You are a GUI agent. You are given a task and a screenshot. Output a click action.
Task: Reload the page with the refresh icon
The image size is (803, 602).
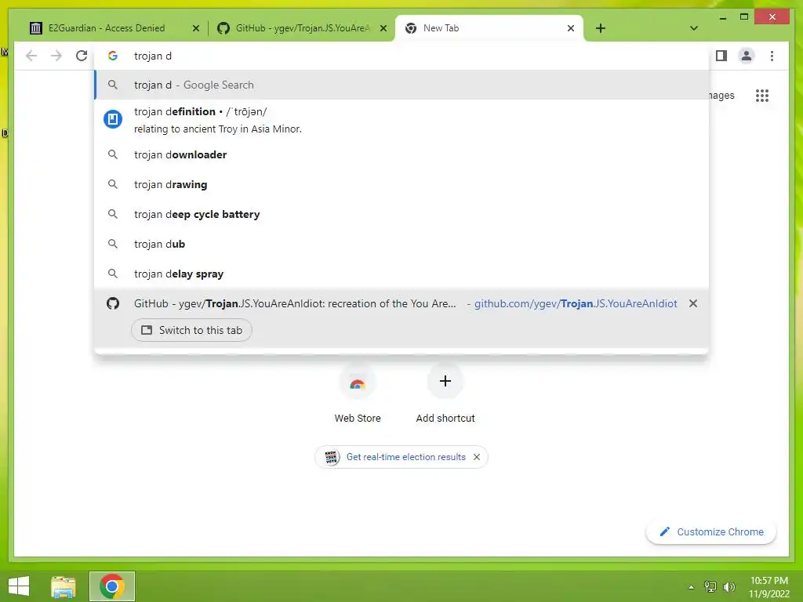pos(82,56)
